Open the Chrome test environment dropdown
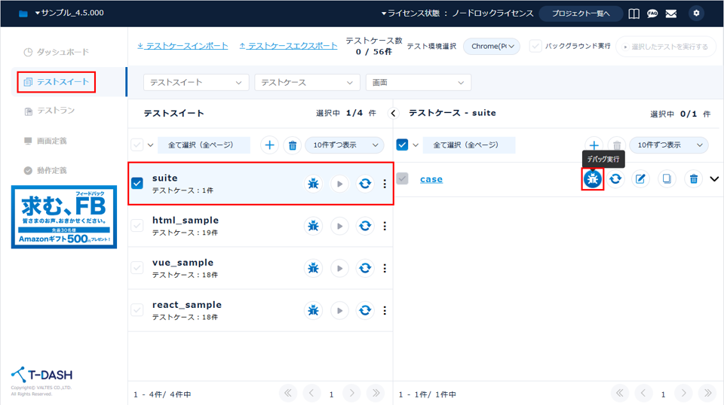Viewport: 724px width, 405px height. point(492,47)
